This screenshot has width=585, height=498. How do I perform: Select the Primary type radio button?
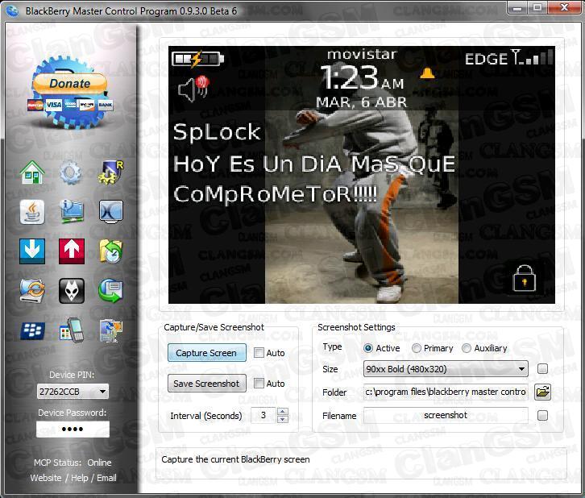point(416,348)
